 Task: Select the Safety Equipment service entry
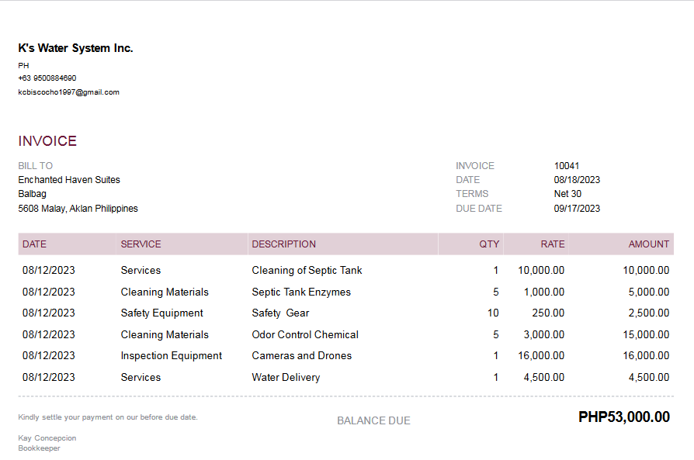click(161, 313)
